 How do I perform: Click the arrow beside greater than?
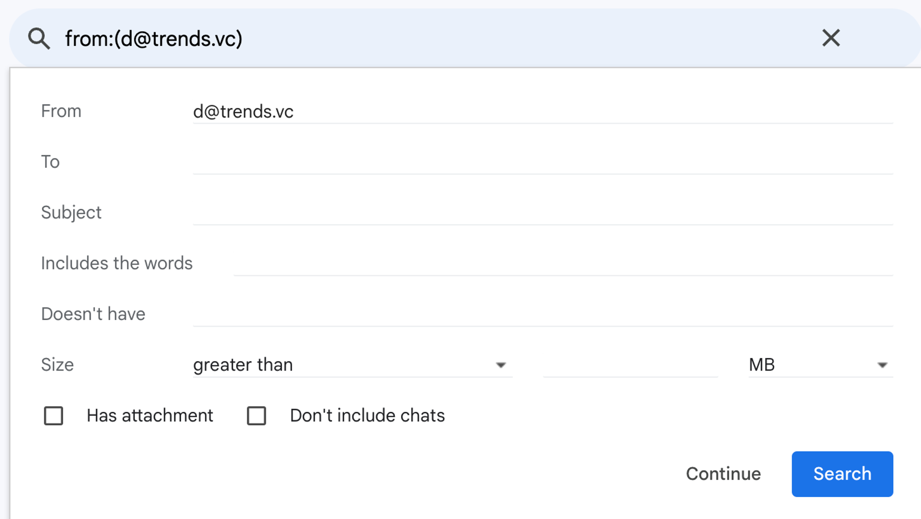(500, 365)
